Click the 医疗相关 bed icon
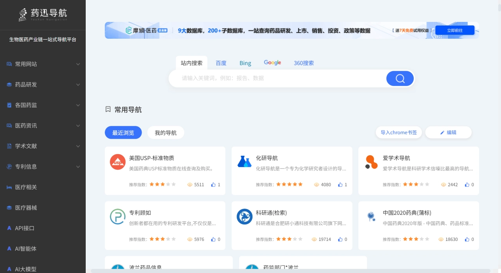Screen dimensions: 501x273 [9, 187]
